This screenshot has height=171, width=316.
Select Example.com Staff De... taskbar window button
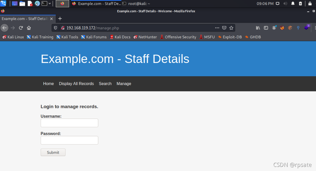(96, 4)
